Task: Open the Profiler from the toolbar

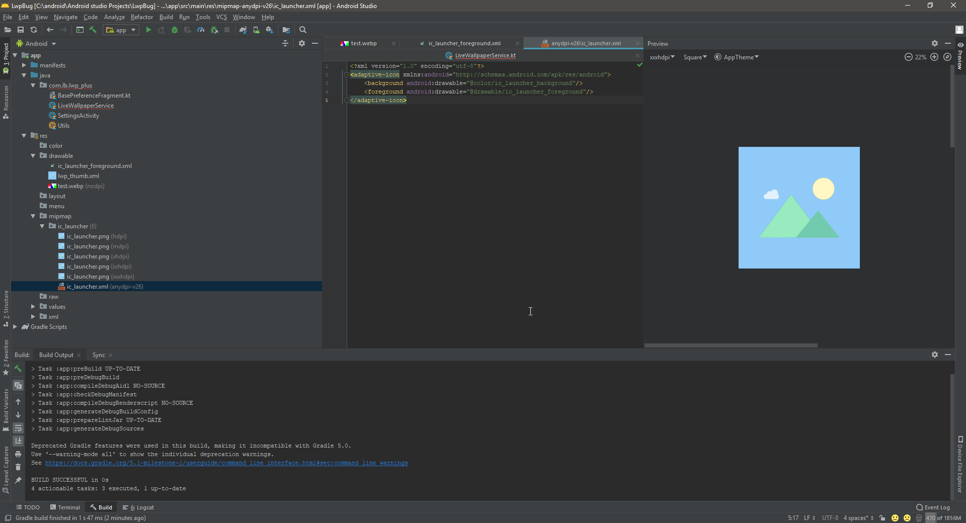Action: coord(201,30)
